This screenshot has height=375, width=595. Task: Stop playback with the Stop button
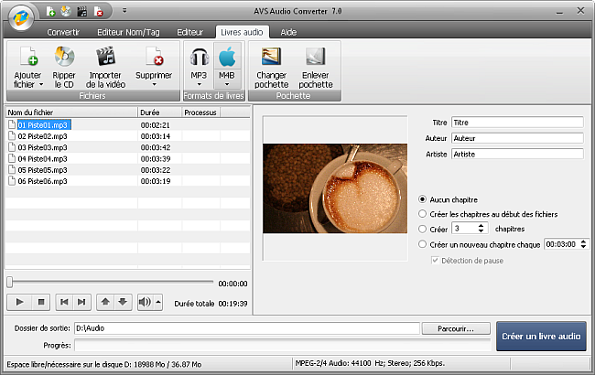tap(41, 302)
